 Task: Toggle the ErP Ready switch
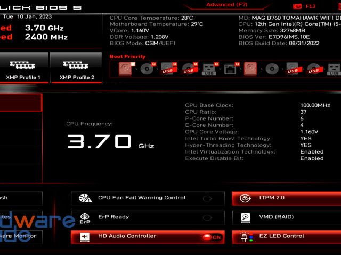pyautogui.click(x=207, y=217)
